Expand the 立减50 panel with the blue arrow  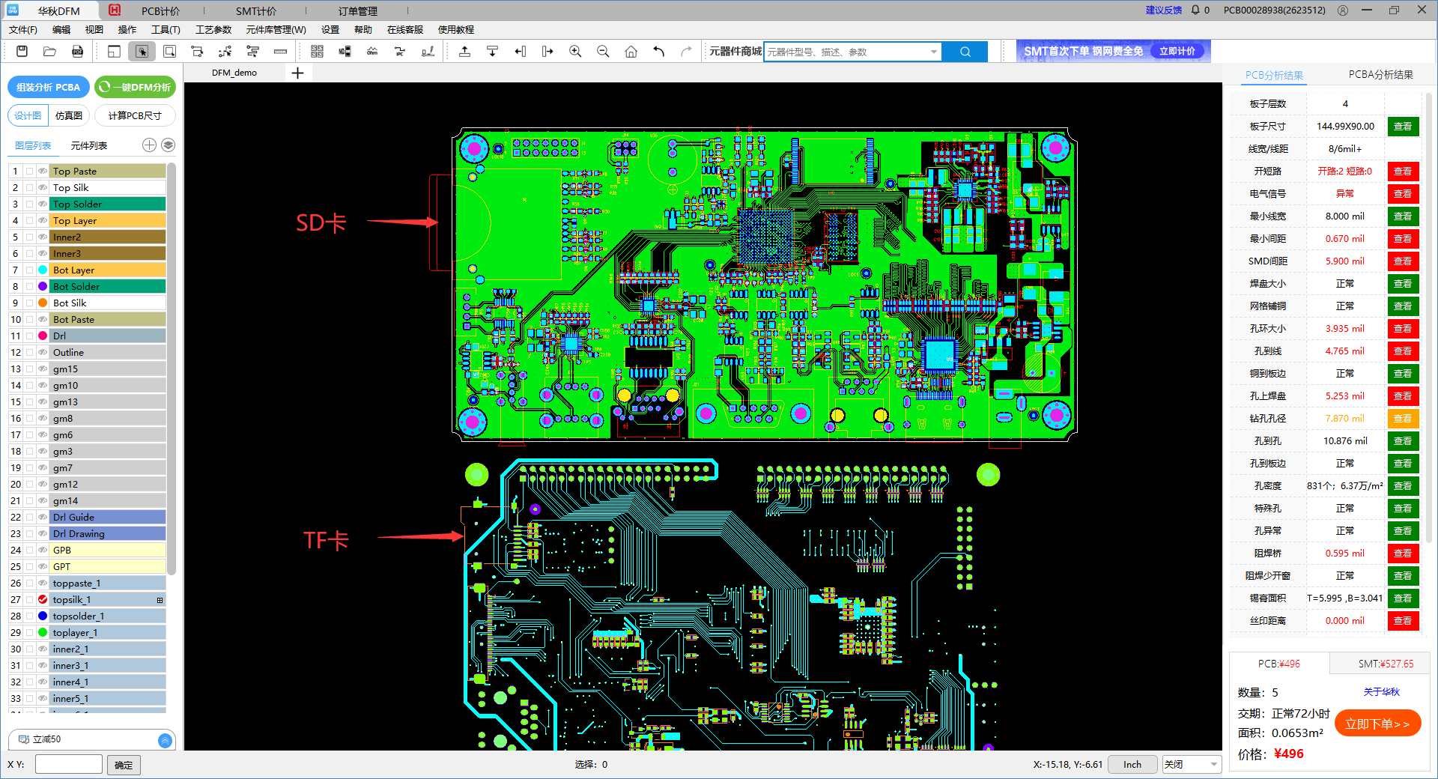click(166, 740)
